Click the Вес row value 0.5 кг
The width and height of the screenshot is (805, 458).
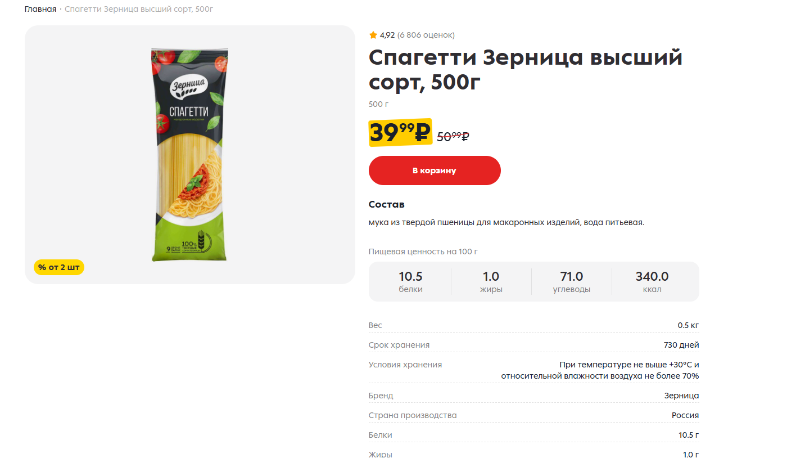tap(688, 325)
